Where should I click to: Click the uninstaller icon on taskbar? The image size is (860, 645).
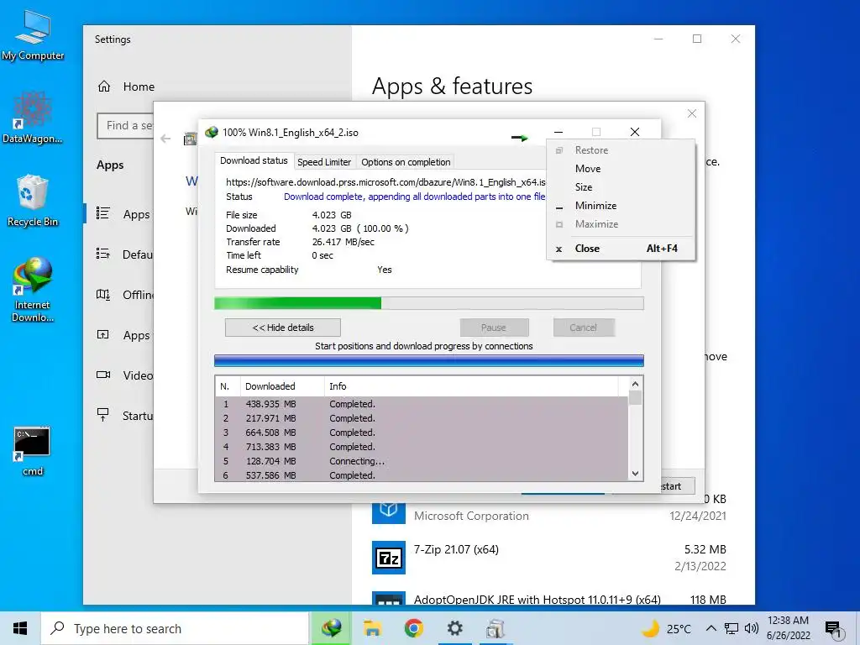pyautogui.click(x=496, y=628)
